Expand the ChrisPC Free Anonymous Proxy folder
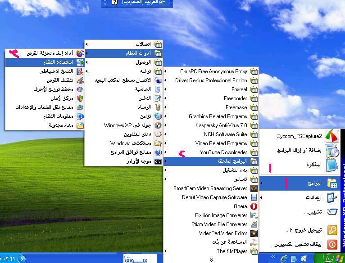Screen dimensions: 345x263 pos(211,71)
